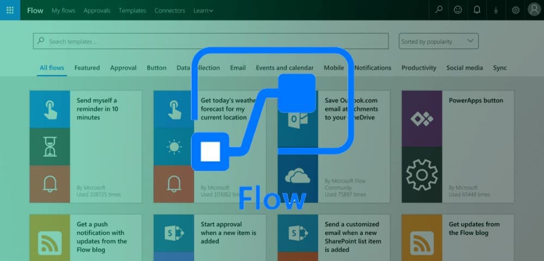Select the Email category tab
Screen dimensions: 544x261
pos(238,67)
